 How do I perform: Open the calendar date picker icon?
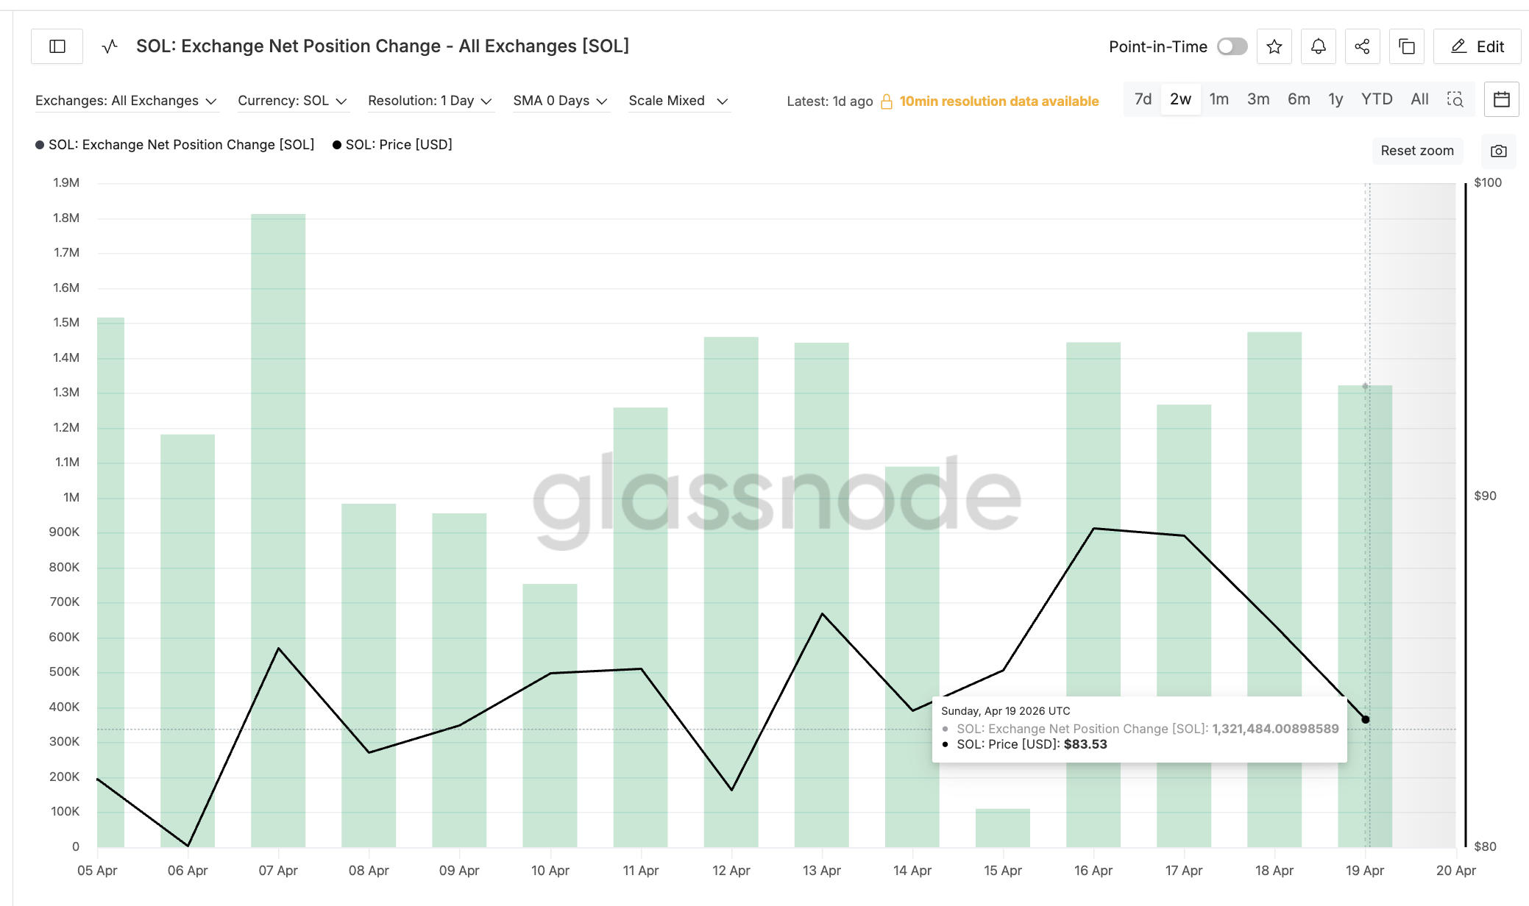(x=1501, y=99)
